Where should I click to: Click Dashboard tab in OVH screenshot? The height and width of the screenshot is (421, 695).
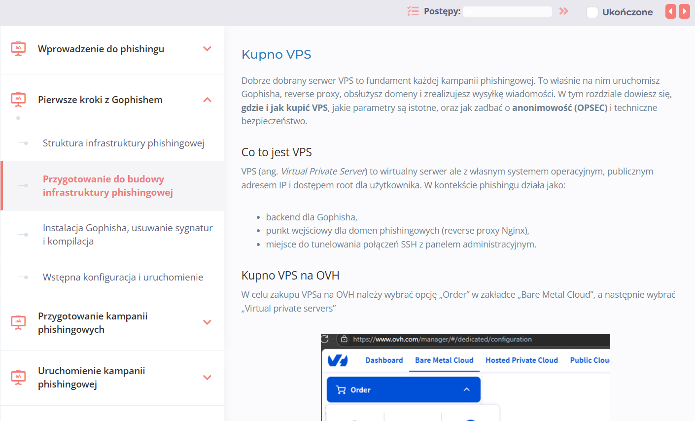point(384,360)
